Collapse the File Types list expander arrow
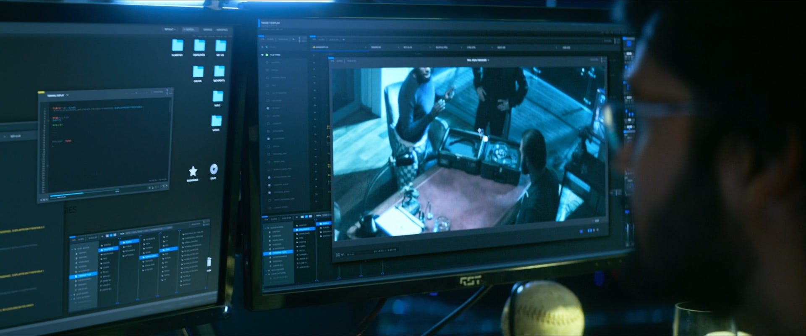Viewport: 806px width, 336px height. pos(262,55)
